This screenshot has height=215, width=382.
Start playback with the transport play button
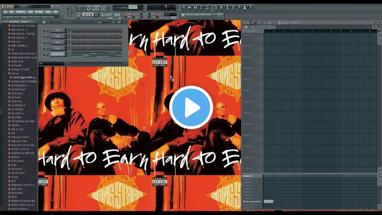pyautogui.click(x=85, y=15)
